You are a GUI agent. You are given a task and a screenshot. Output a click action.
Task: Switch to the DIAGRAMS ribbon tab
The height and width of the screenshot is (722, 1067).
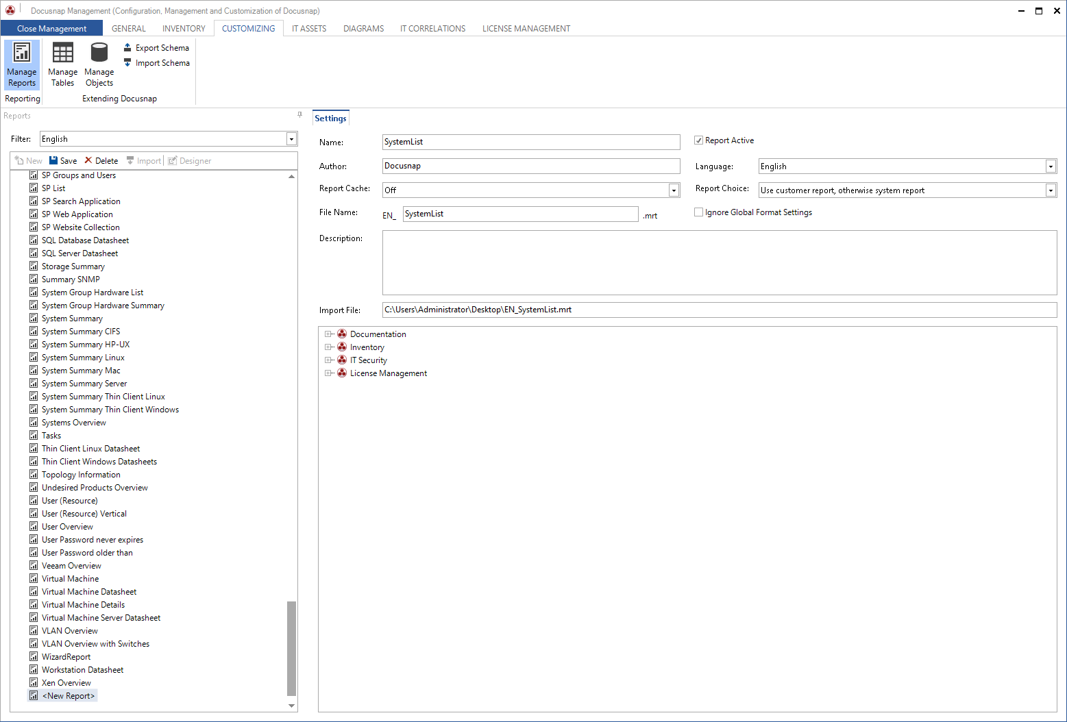click(363, 28)
